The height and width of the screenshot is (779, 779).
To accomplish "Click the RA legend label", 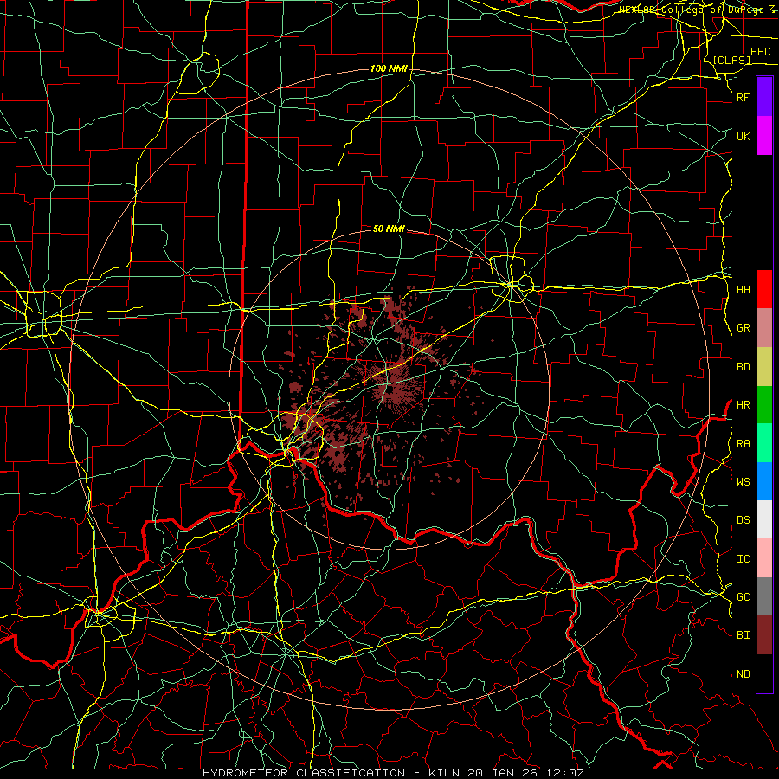I will (x=743, y=444).
